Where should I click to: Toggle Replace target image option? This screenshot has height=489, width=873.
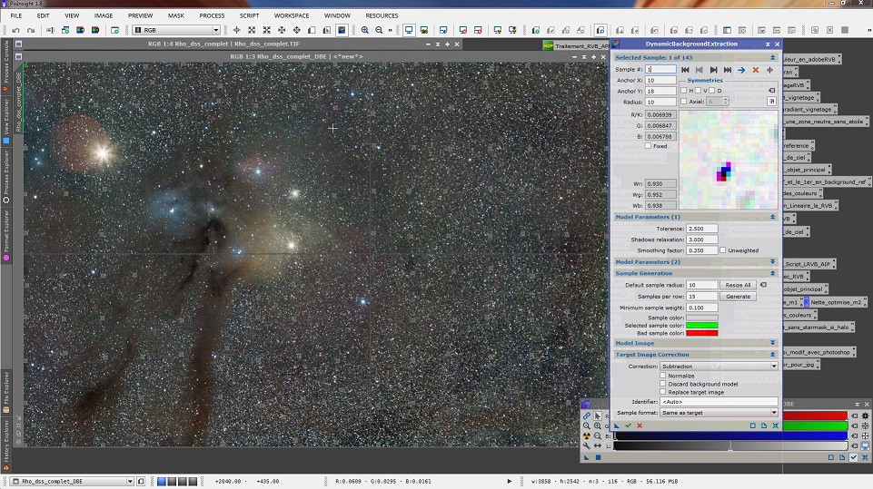click(x=663, y=391)
